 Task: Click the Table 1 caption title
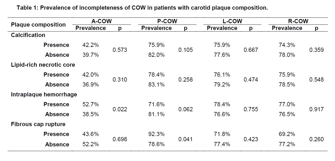pyautogui.click(x=142, y=8)
